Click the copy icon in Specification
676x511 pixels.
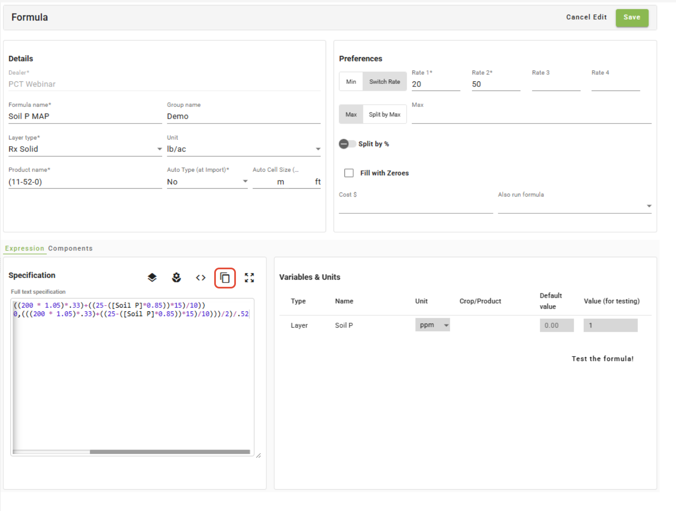[x=225, y=278]
